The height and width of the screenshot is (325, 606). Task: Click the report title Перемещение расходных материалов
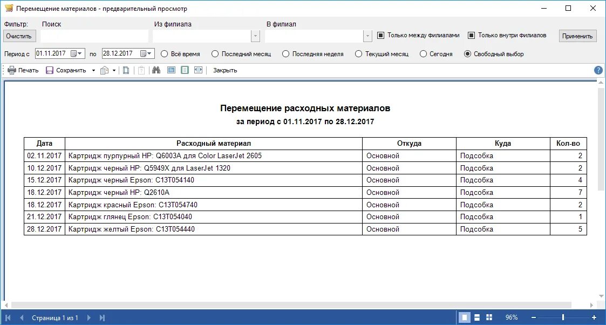tap(305, 108)
